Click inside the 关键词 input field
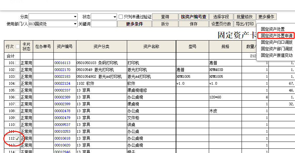 (x=104, y=24)
